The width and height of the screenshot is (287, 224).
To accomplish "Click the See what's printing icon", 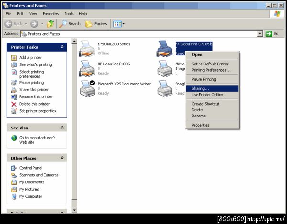I will pyautogui.click(x=14, y=65).
